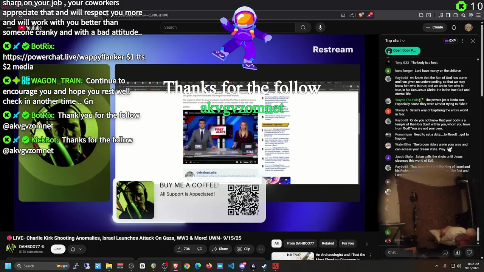Dislike the live stream video
The image size is (484, 272).
[200, 249]
